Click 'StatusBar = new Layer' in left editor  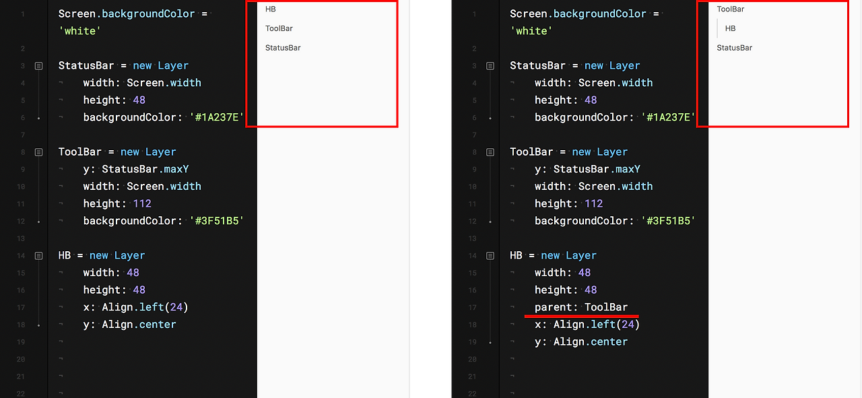[x=123, y=65]
